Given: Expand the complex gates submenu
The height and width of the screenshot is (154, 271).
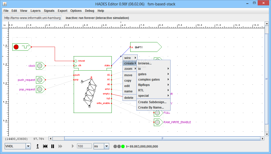Looking at the screenshot, I should [x=153, y=79].
